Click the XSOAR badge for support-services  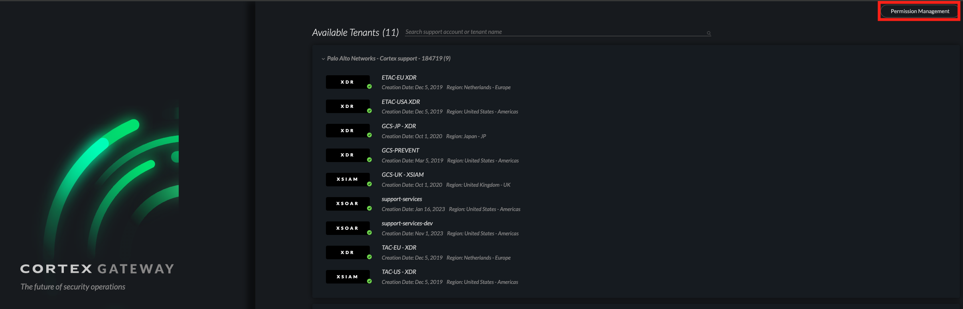tap(347, 204)
